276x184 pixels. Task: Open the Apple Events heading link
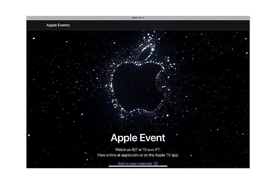[58, 25]
